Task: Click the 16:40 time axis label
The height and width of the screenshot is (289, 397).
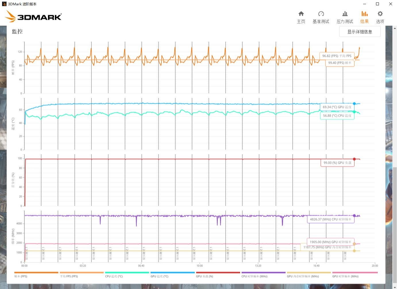Action: 316,266
